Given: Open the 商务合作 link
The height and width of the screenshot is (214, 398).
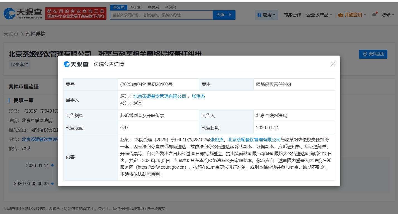Looking at the screenshot, I should 292,15.
